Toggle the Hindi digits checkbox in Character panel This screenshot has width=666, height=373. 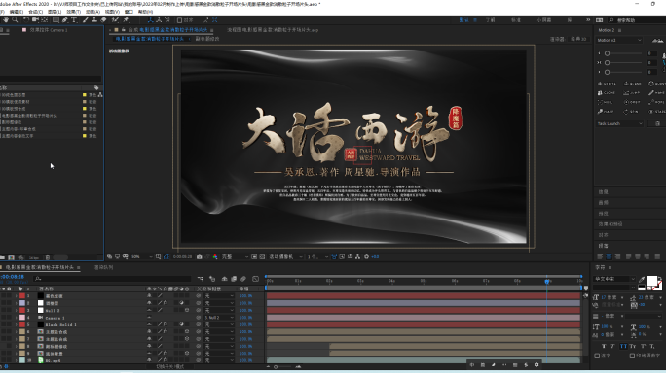(632, 356)
